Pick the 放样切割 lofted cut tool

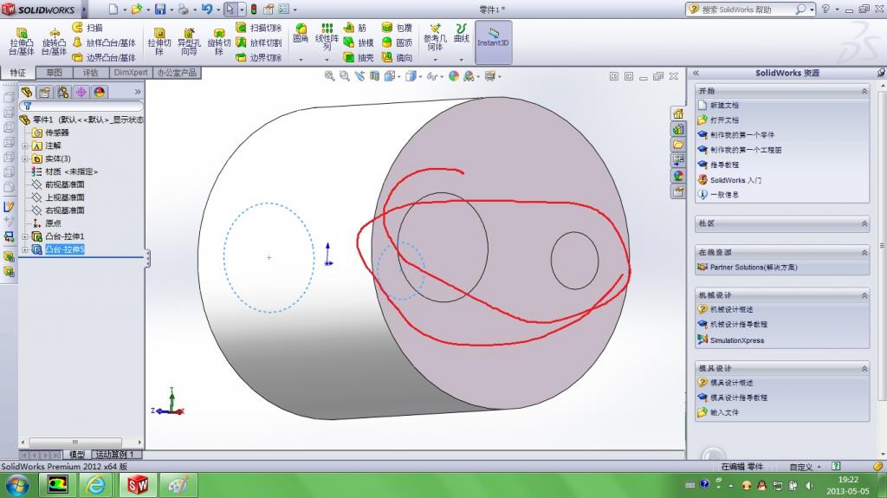click(x=258, y=42)
